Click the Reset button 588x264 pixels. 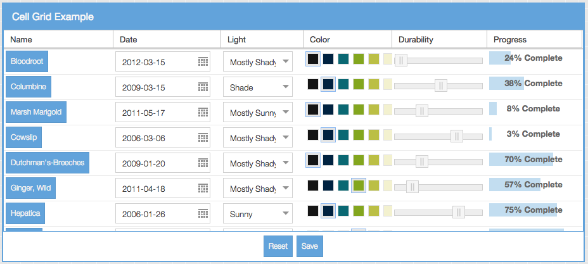(278, 246)
